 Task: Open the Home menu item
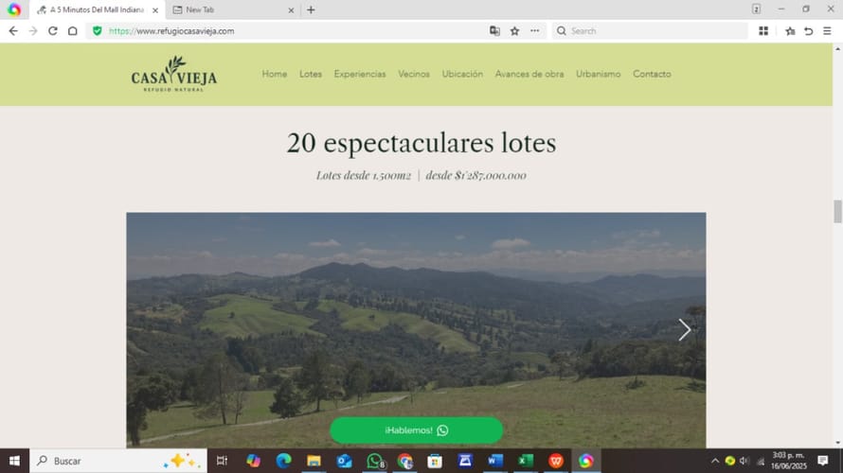pos(274,74)
